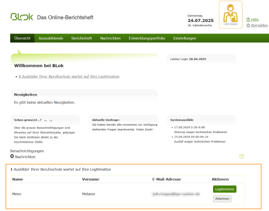Click the Vorname column header
Image resolution: width=269 pixels, height=211 pixels.
coord(90,179)
